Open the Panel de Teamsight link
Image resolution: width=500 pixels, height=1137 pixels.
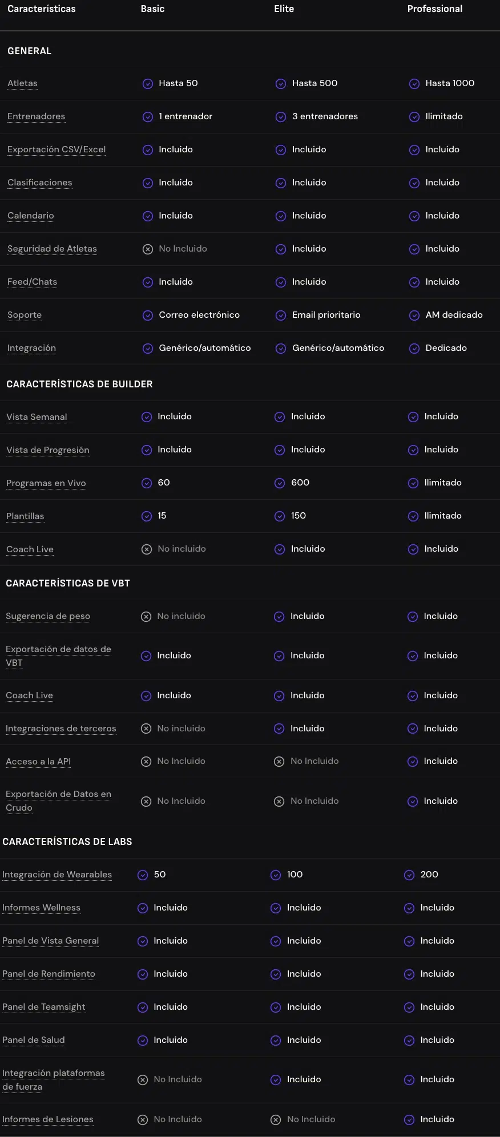[44, 1007]
